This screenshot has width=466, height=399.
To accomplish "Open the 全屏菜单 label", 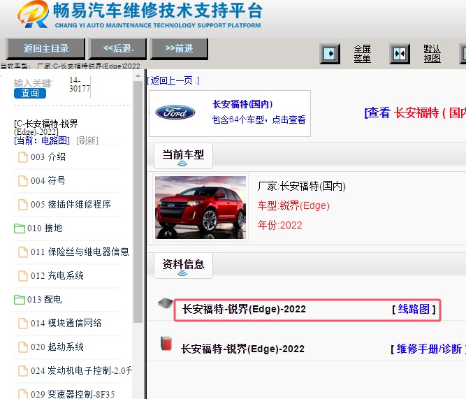I will click(x=363, y=54).
